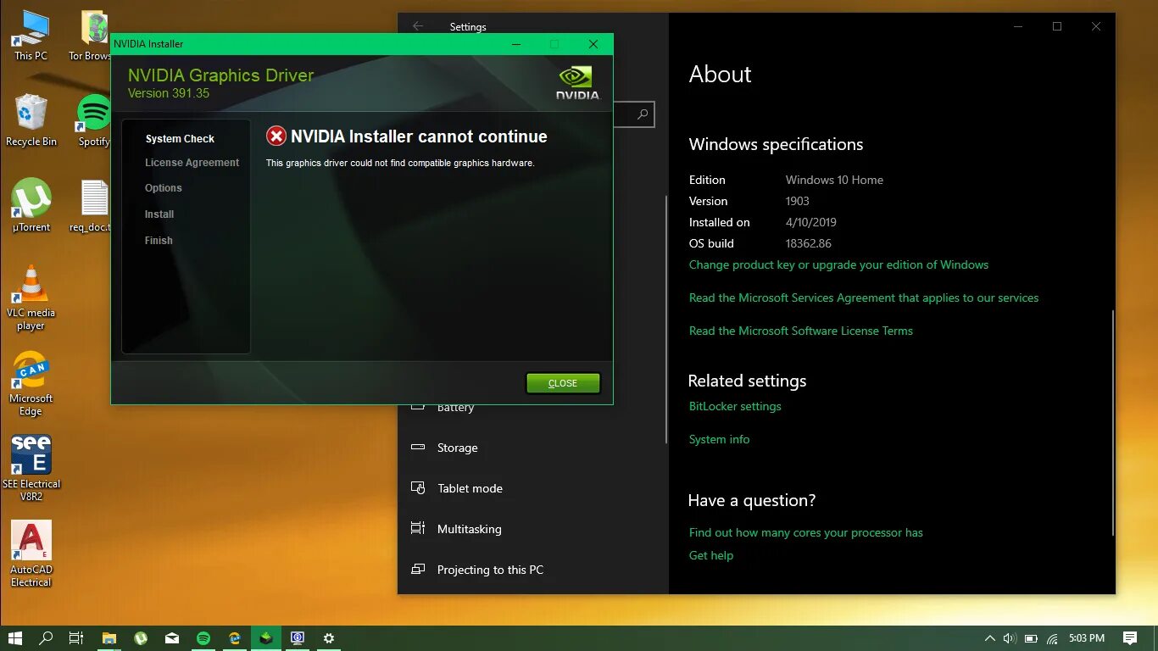Select System Check step in installer sidebar

(180, 139)
